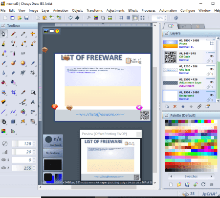This screenshot has height=198, width=220.
Task: Select the histogram chart tool
Action: 13,131
